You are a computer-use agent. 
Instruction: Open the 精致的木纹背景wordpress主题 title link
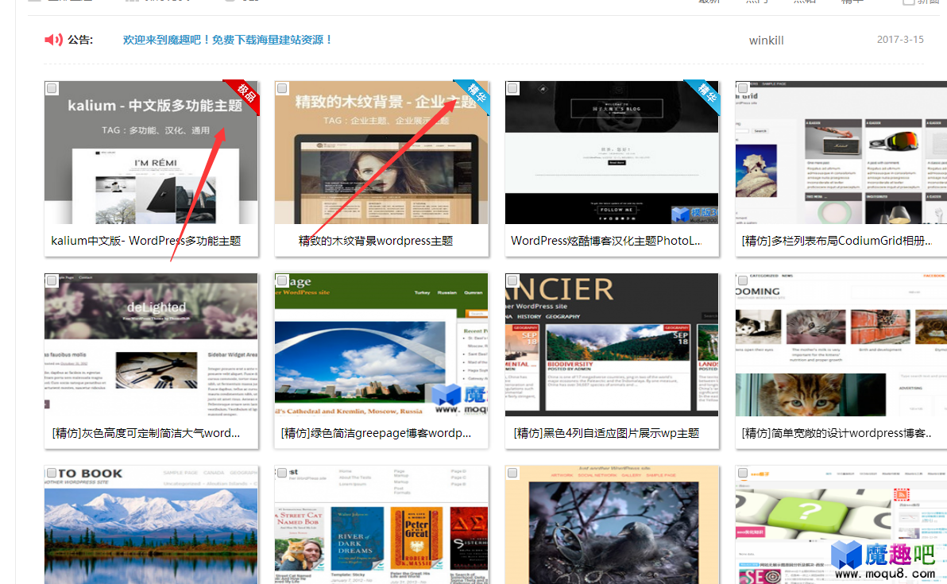[376, 241]
